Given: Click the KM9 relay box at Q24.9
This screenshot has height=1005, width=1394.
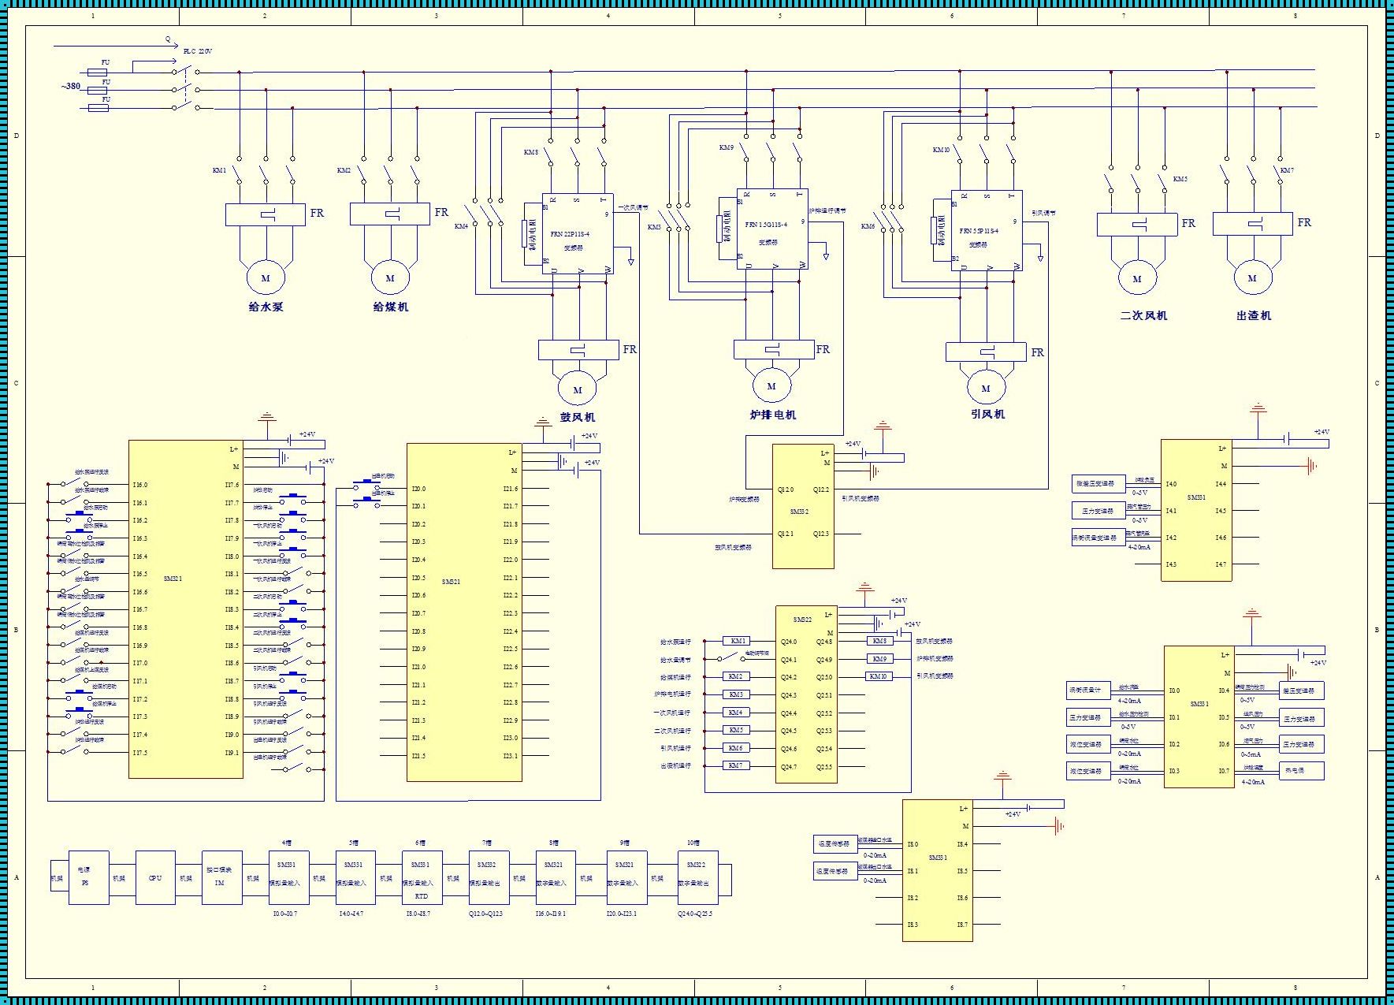Looking at the screenshot, I should coord(879,658).
